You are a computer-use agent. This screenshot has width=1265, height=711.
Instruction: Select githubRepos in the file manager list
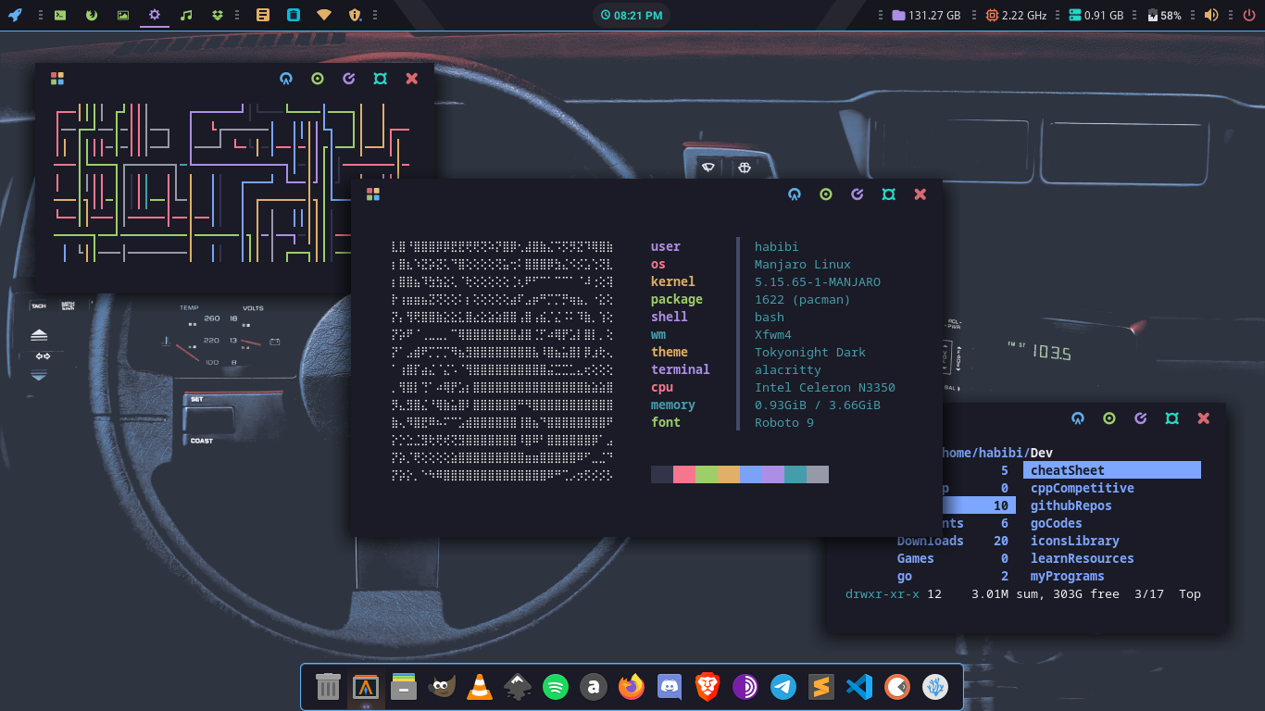[x=1071, y=505]
